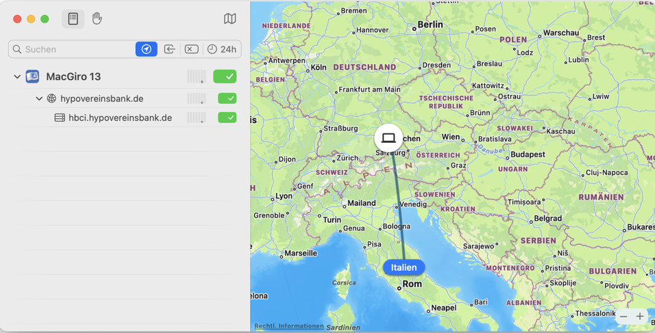Select the hypovereinsbank.de row
Screen dimensions: 655x333
[125, 98]
